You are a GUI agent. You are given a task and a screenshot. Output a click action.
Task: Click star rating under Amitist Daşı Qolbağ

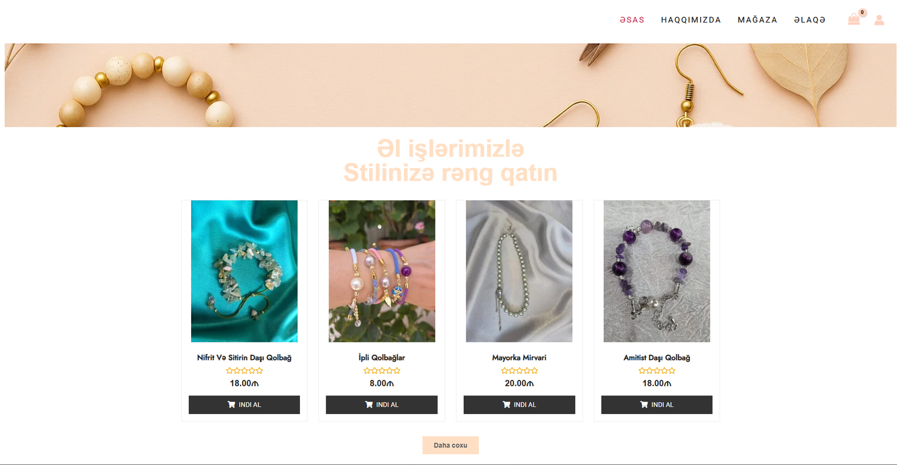pyautogui.click(x=657, y=371)
